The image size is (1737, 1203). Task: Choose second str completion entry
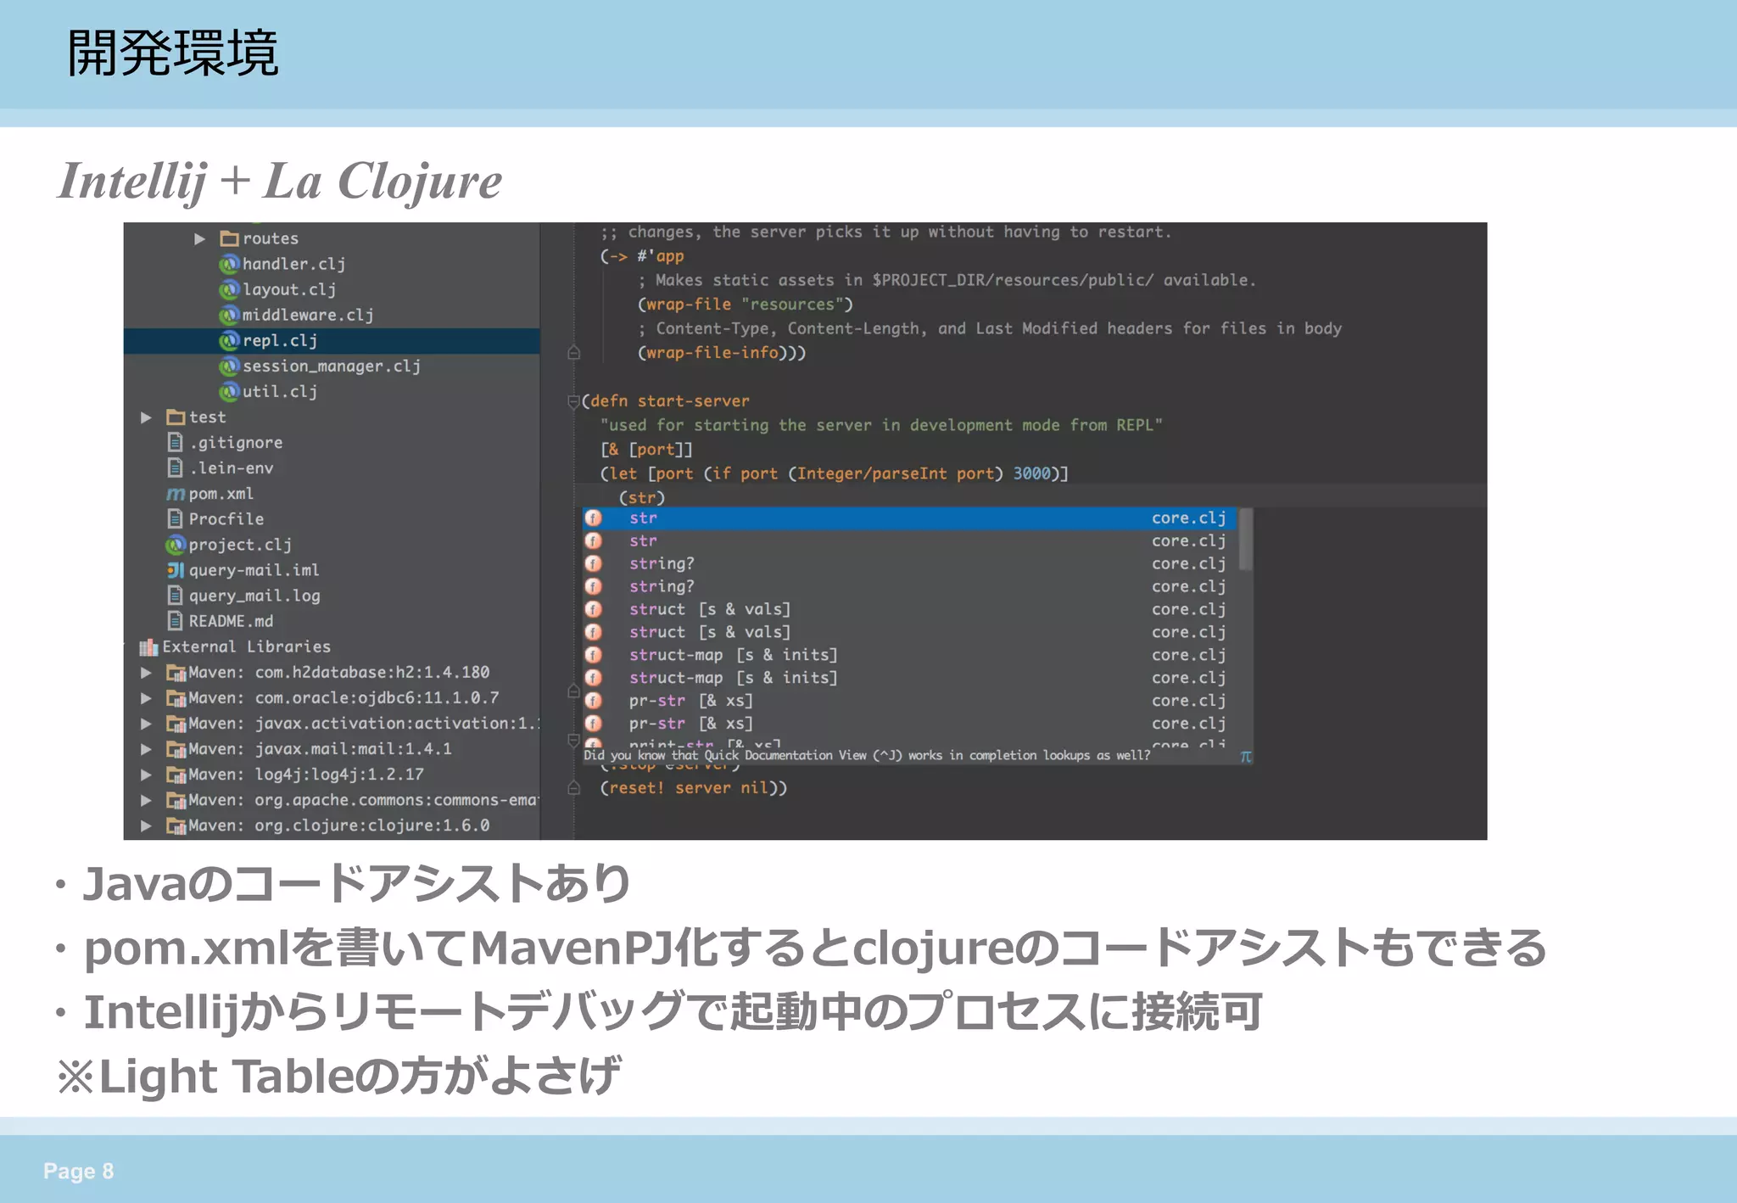[910, 541]
